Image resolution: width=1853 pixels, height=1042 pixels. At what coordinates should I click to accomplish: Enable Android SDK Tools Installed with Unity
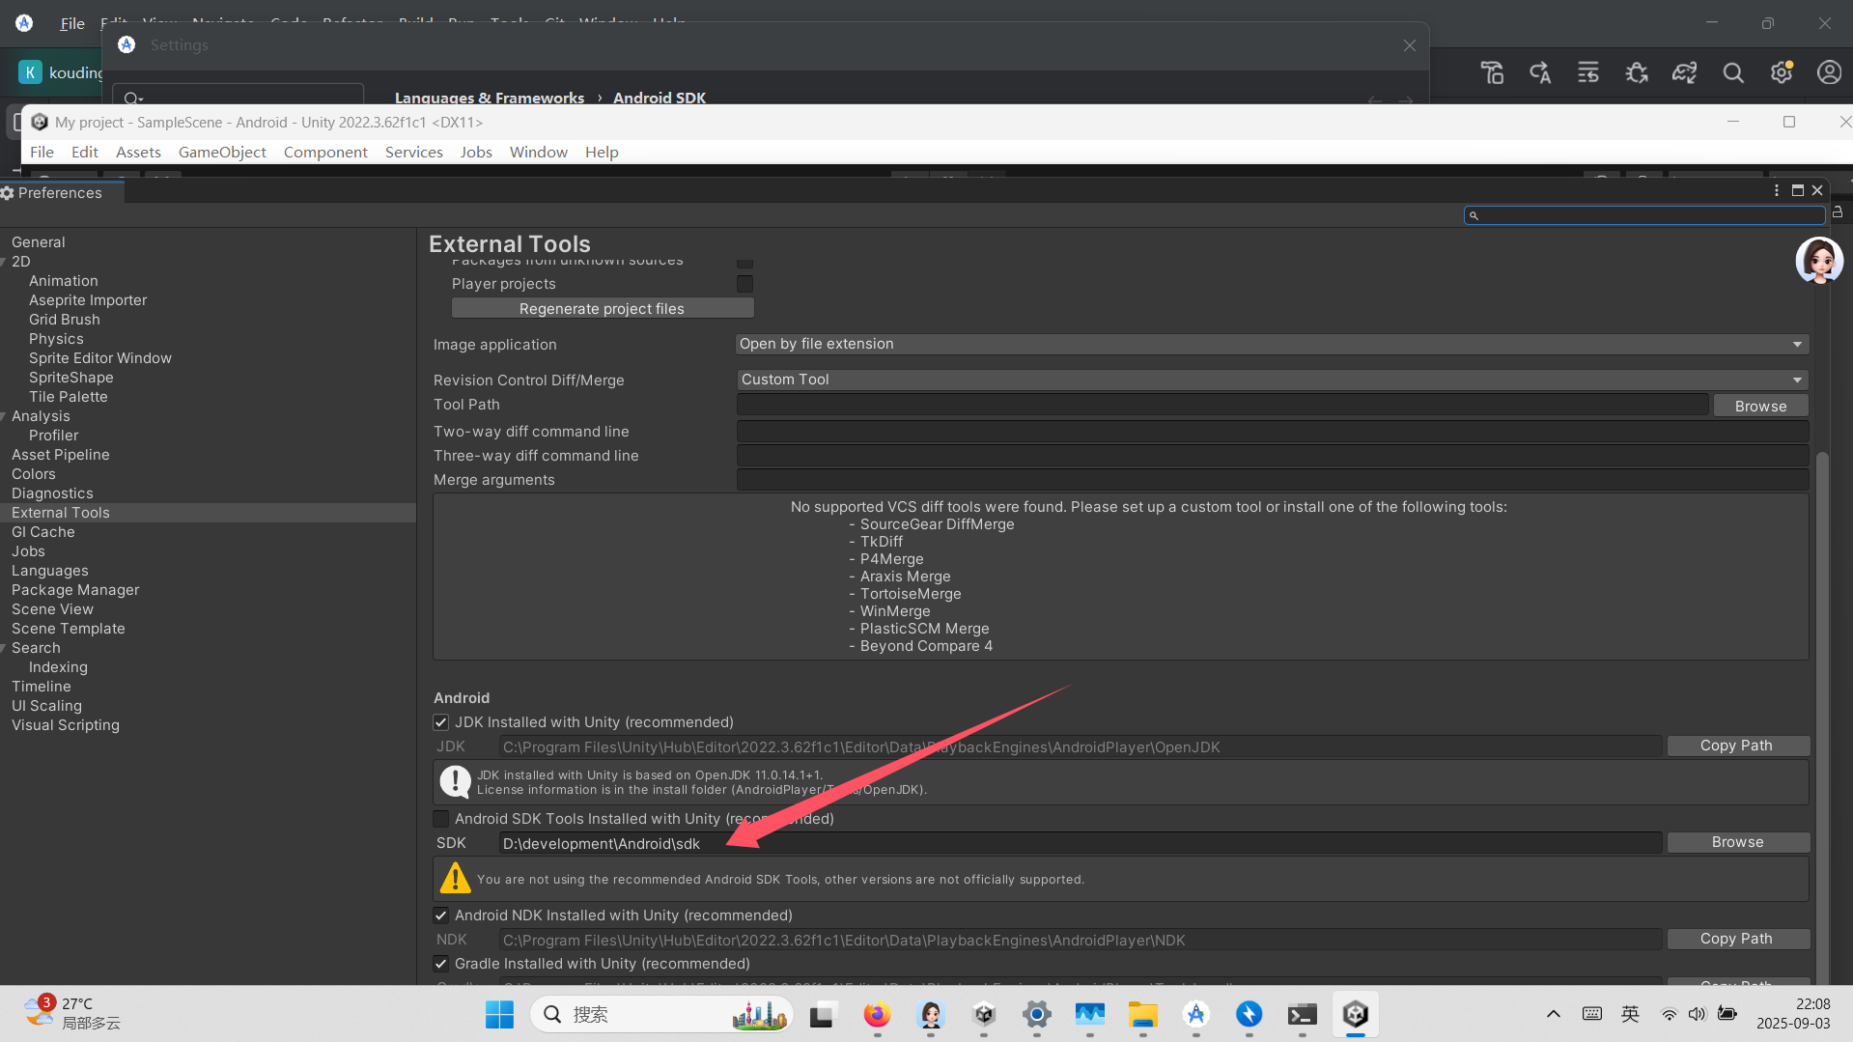(x=441, y=819)
